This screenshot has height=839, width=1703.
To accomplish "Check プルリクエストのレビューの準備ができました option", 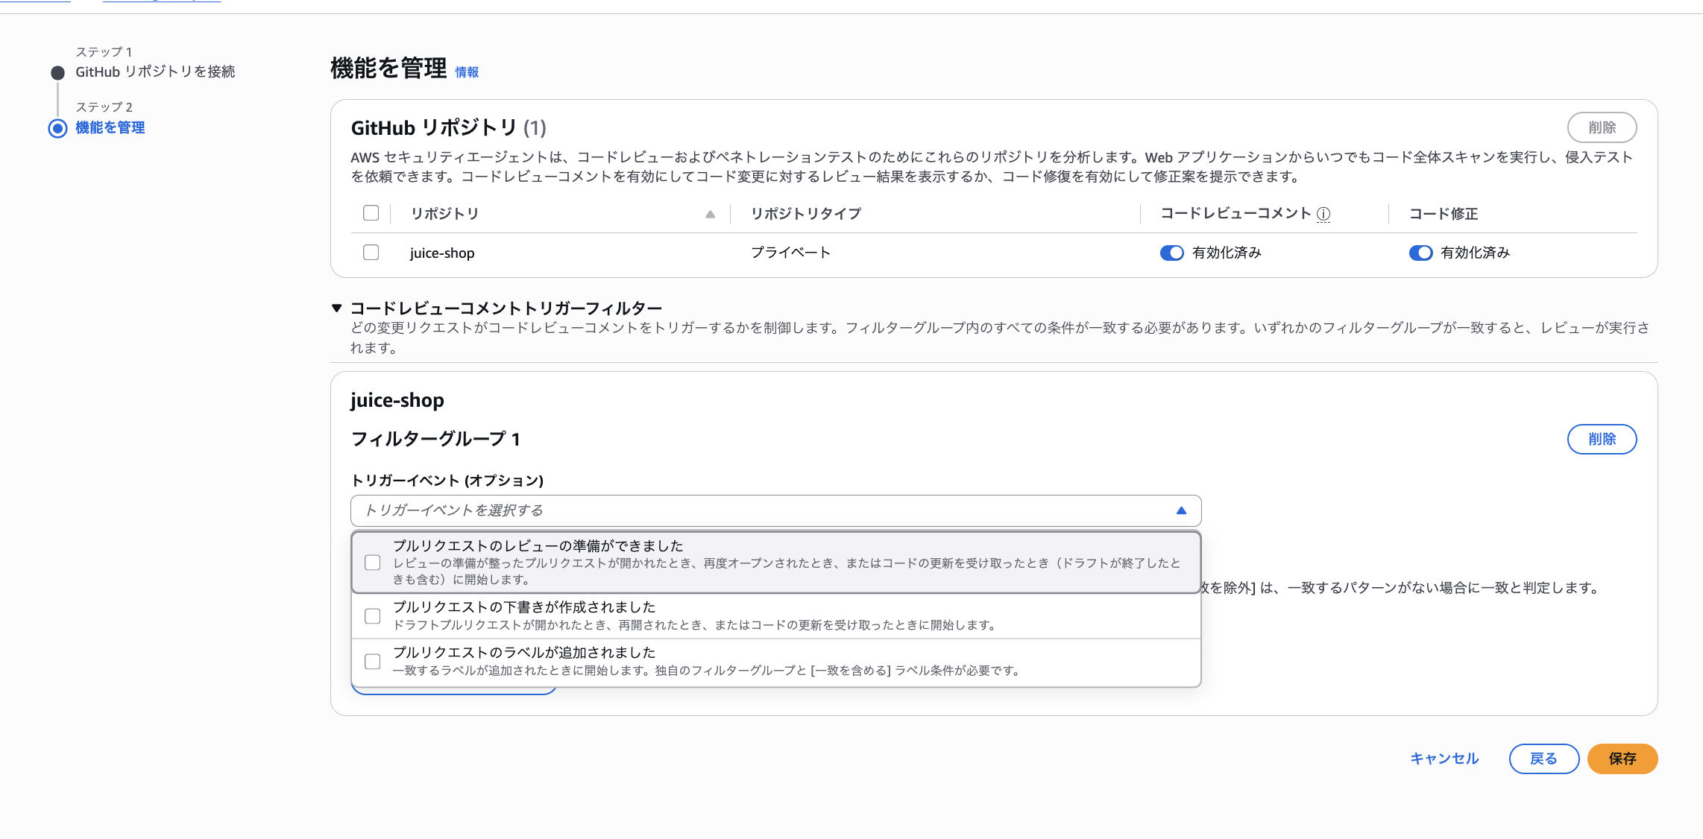I will click(x=372, y=563).
